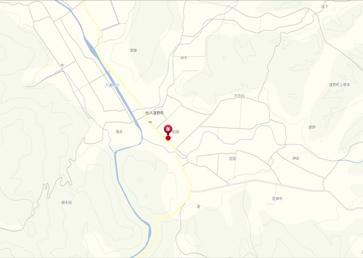The width and height of the screenshot is (363, 258).
Task: Click the 豆田 place label
Action: coord(232,158)
